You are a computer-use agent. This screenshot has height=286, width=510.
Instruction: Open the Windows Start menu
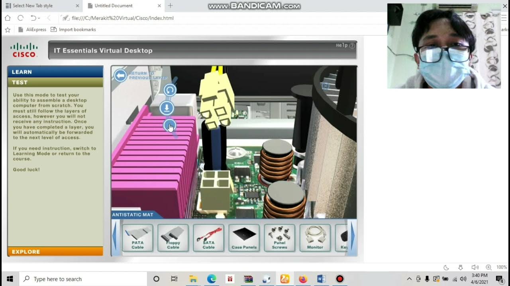click(x=10, y=279)
